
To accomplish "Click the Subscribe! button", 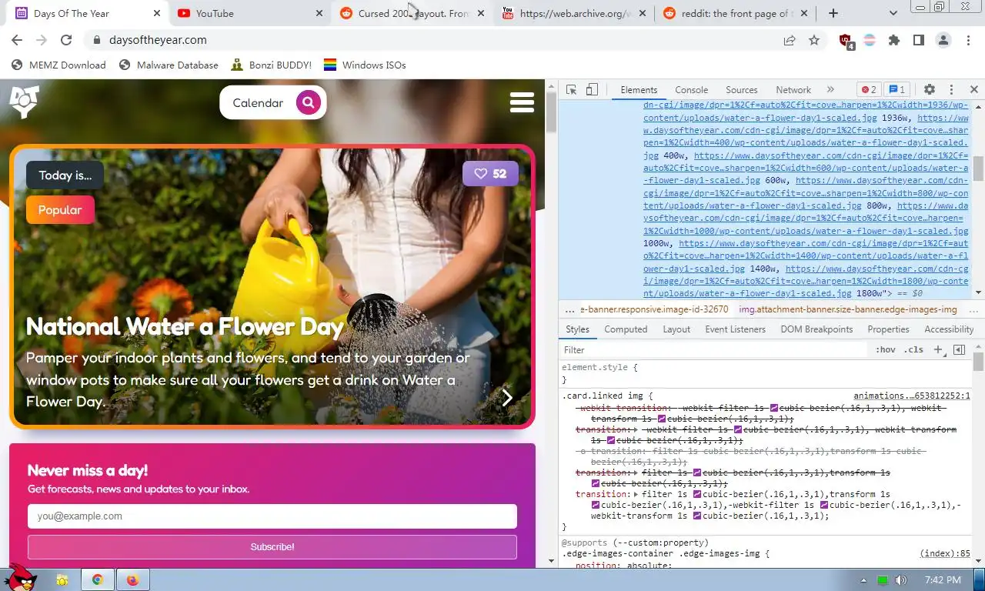I will pyautogui.click(x=272, y=547).
